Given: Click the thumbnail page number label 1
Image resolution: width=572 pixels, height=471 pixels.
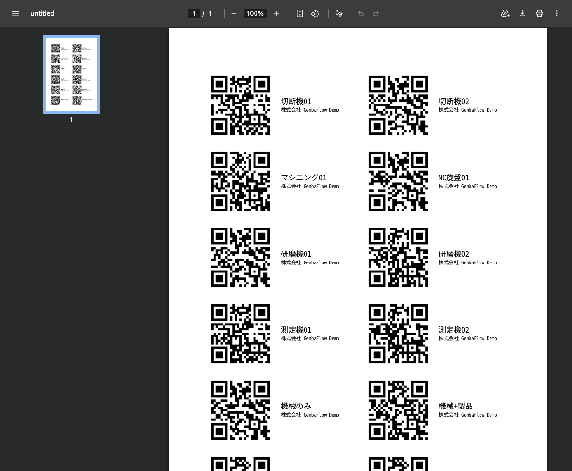Looking at the screenshot, I should coord(71,119).
